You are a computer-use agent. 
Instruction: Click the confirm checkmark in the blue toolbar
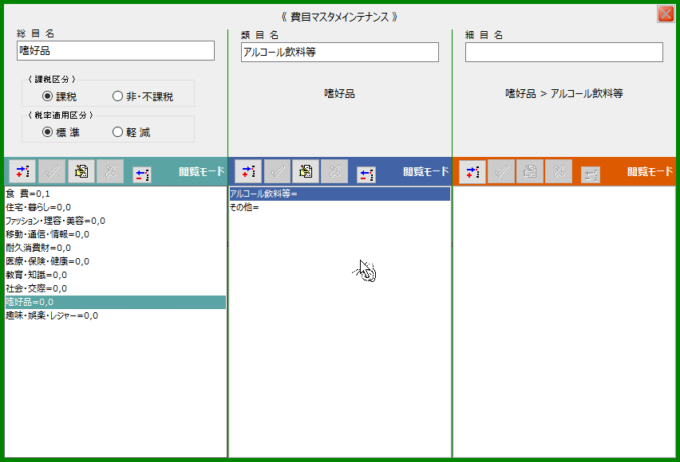pos(277,171)
